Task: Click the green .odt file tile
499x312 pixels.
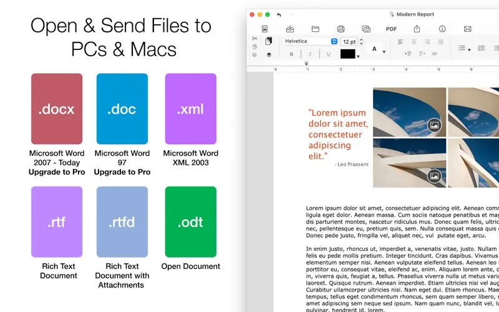Action: 191,222
